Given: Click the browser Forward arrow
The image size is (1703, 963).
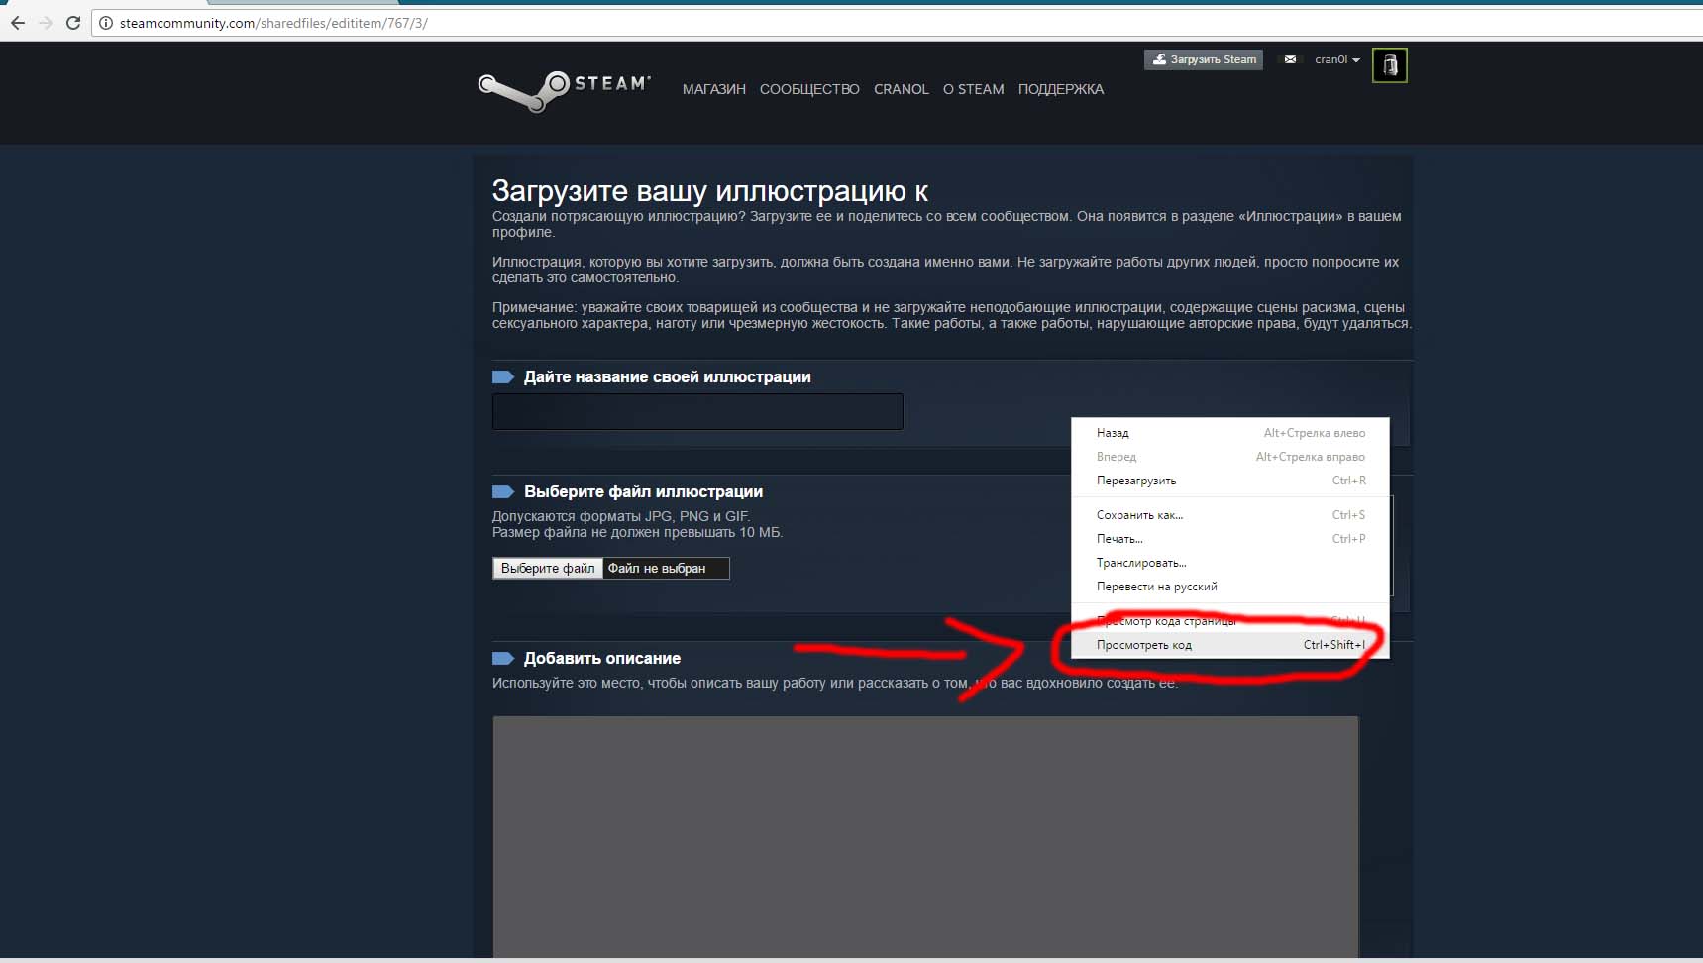Looking at the screenshot, I should tap(46, 23).
